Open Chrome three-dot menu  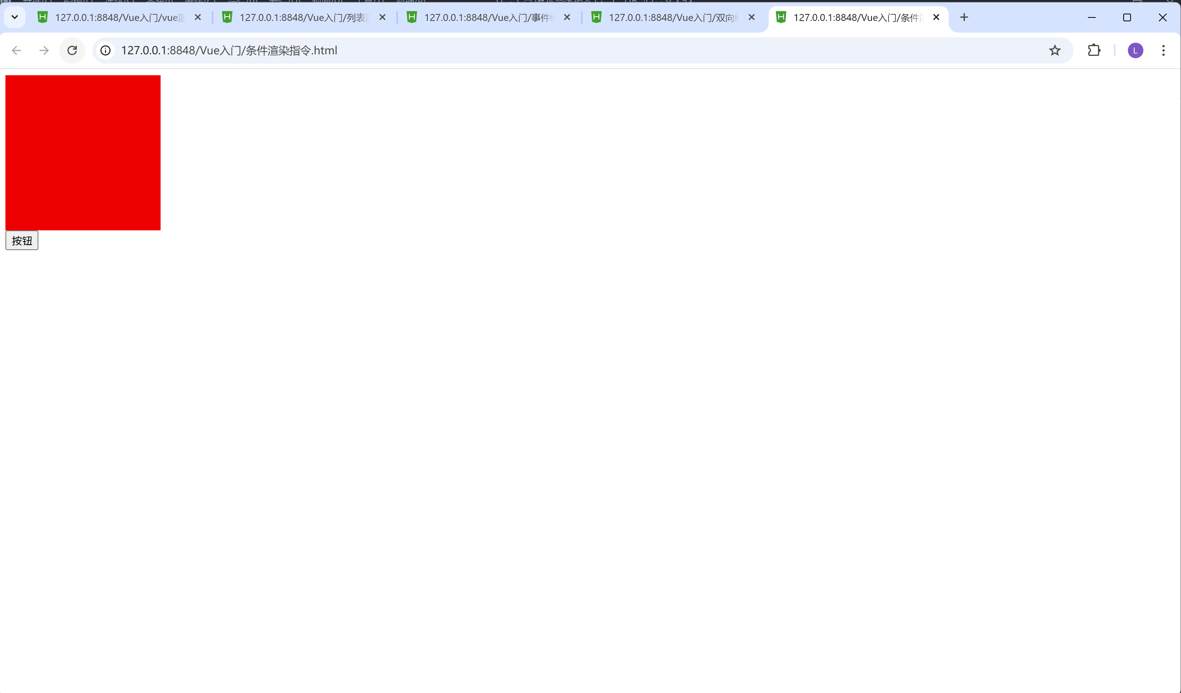point(1163,50)
